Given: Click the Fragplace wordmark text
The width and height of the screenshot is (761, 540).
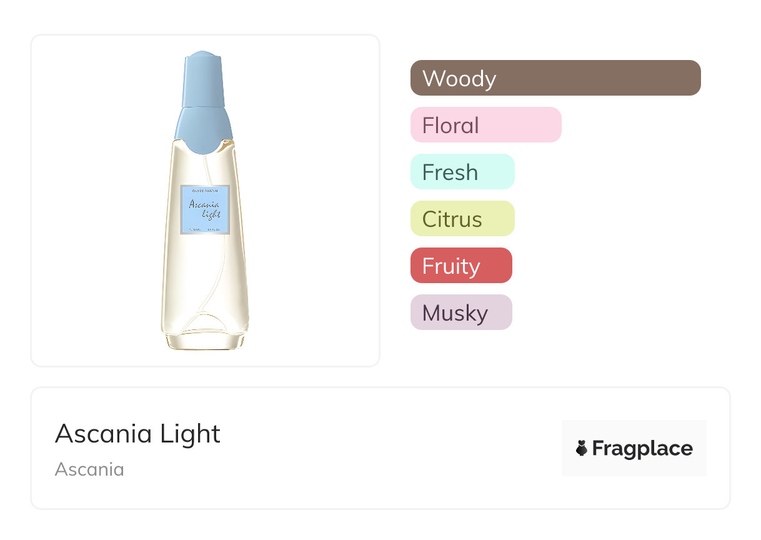Looking at the screenshot, I should tap(642, 449).
